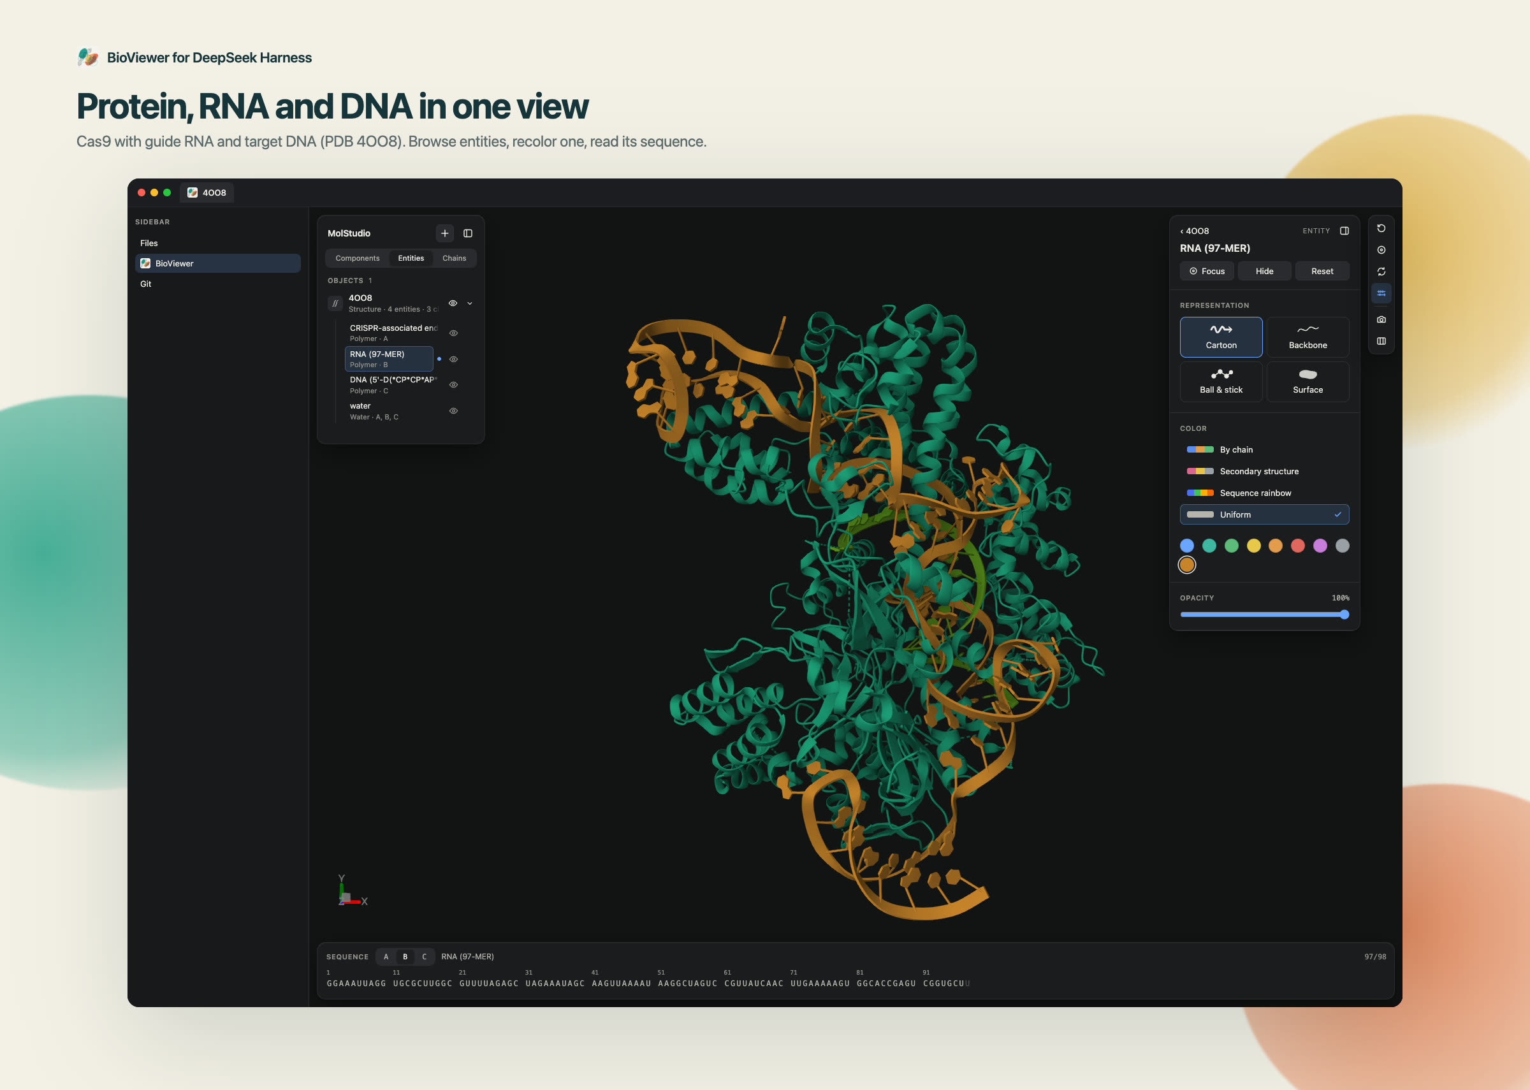1530x1090 pixels.
Task: Click the Reset button in entity panel
Action: pos(1322,271)
